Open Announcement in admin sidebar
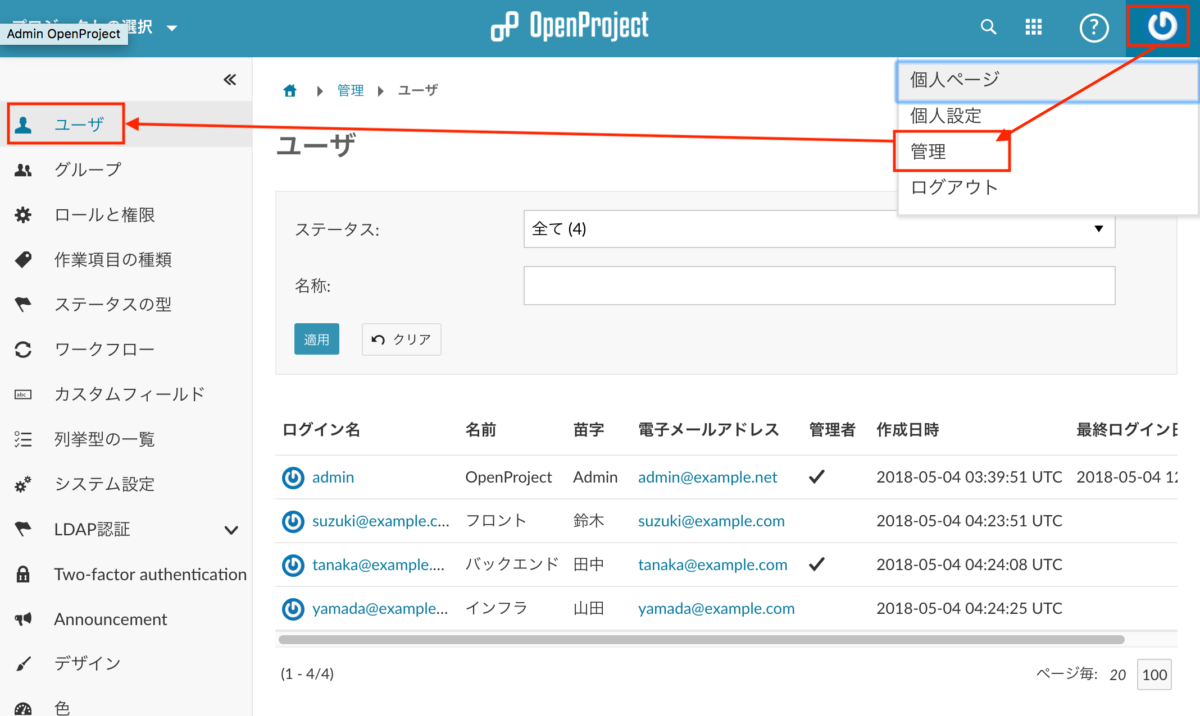 (111, 619)
